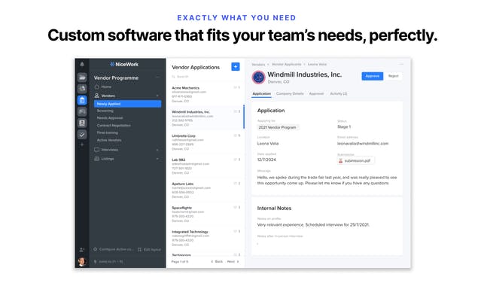This screenshot has width=478, height=286.
Task: Add a new vendor application with plus button
Action: coord(236,66)
